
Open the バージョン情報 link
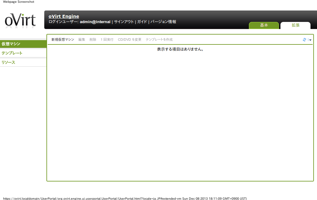163,22
